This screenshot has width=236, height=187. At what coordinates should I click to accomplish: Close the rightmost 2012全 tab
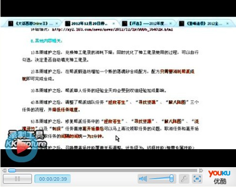tap(227, 24)
